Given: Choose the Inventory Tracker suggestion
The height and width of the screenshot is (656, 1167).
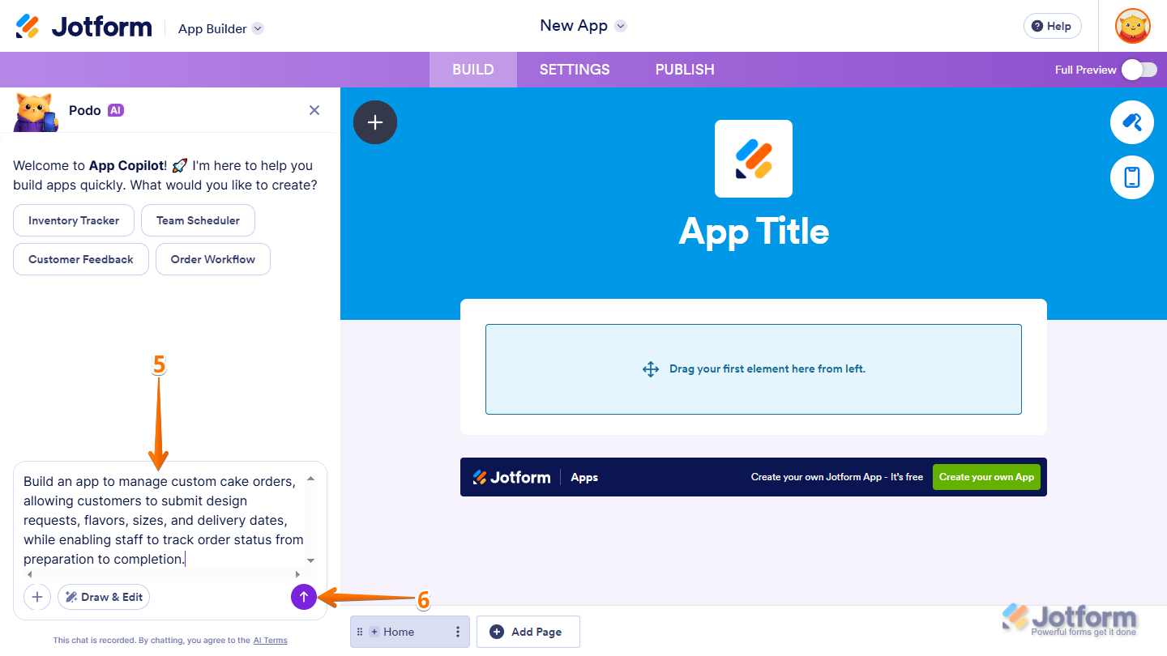Looking at the screenshot, I should pyautogui.click(x=74, y=220).
